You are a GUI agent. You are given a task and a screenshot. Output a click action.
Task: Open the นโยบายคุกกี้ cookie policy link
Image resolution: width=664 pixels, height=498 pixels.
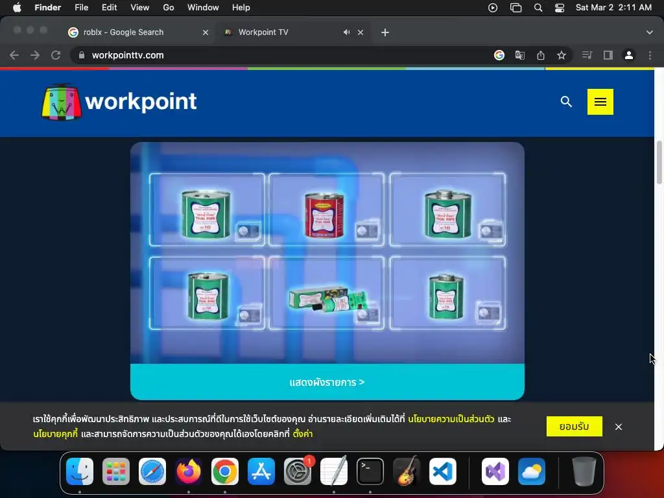pyautogui.click(x=56, y=434)
